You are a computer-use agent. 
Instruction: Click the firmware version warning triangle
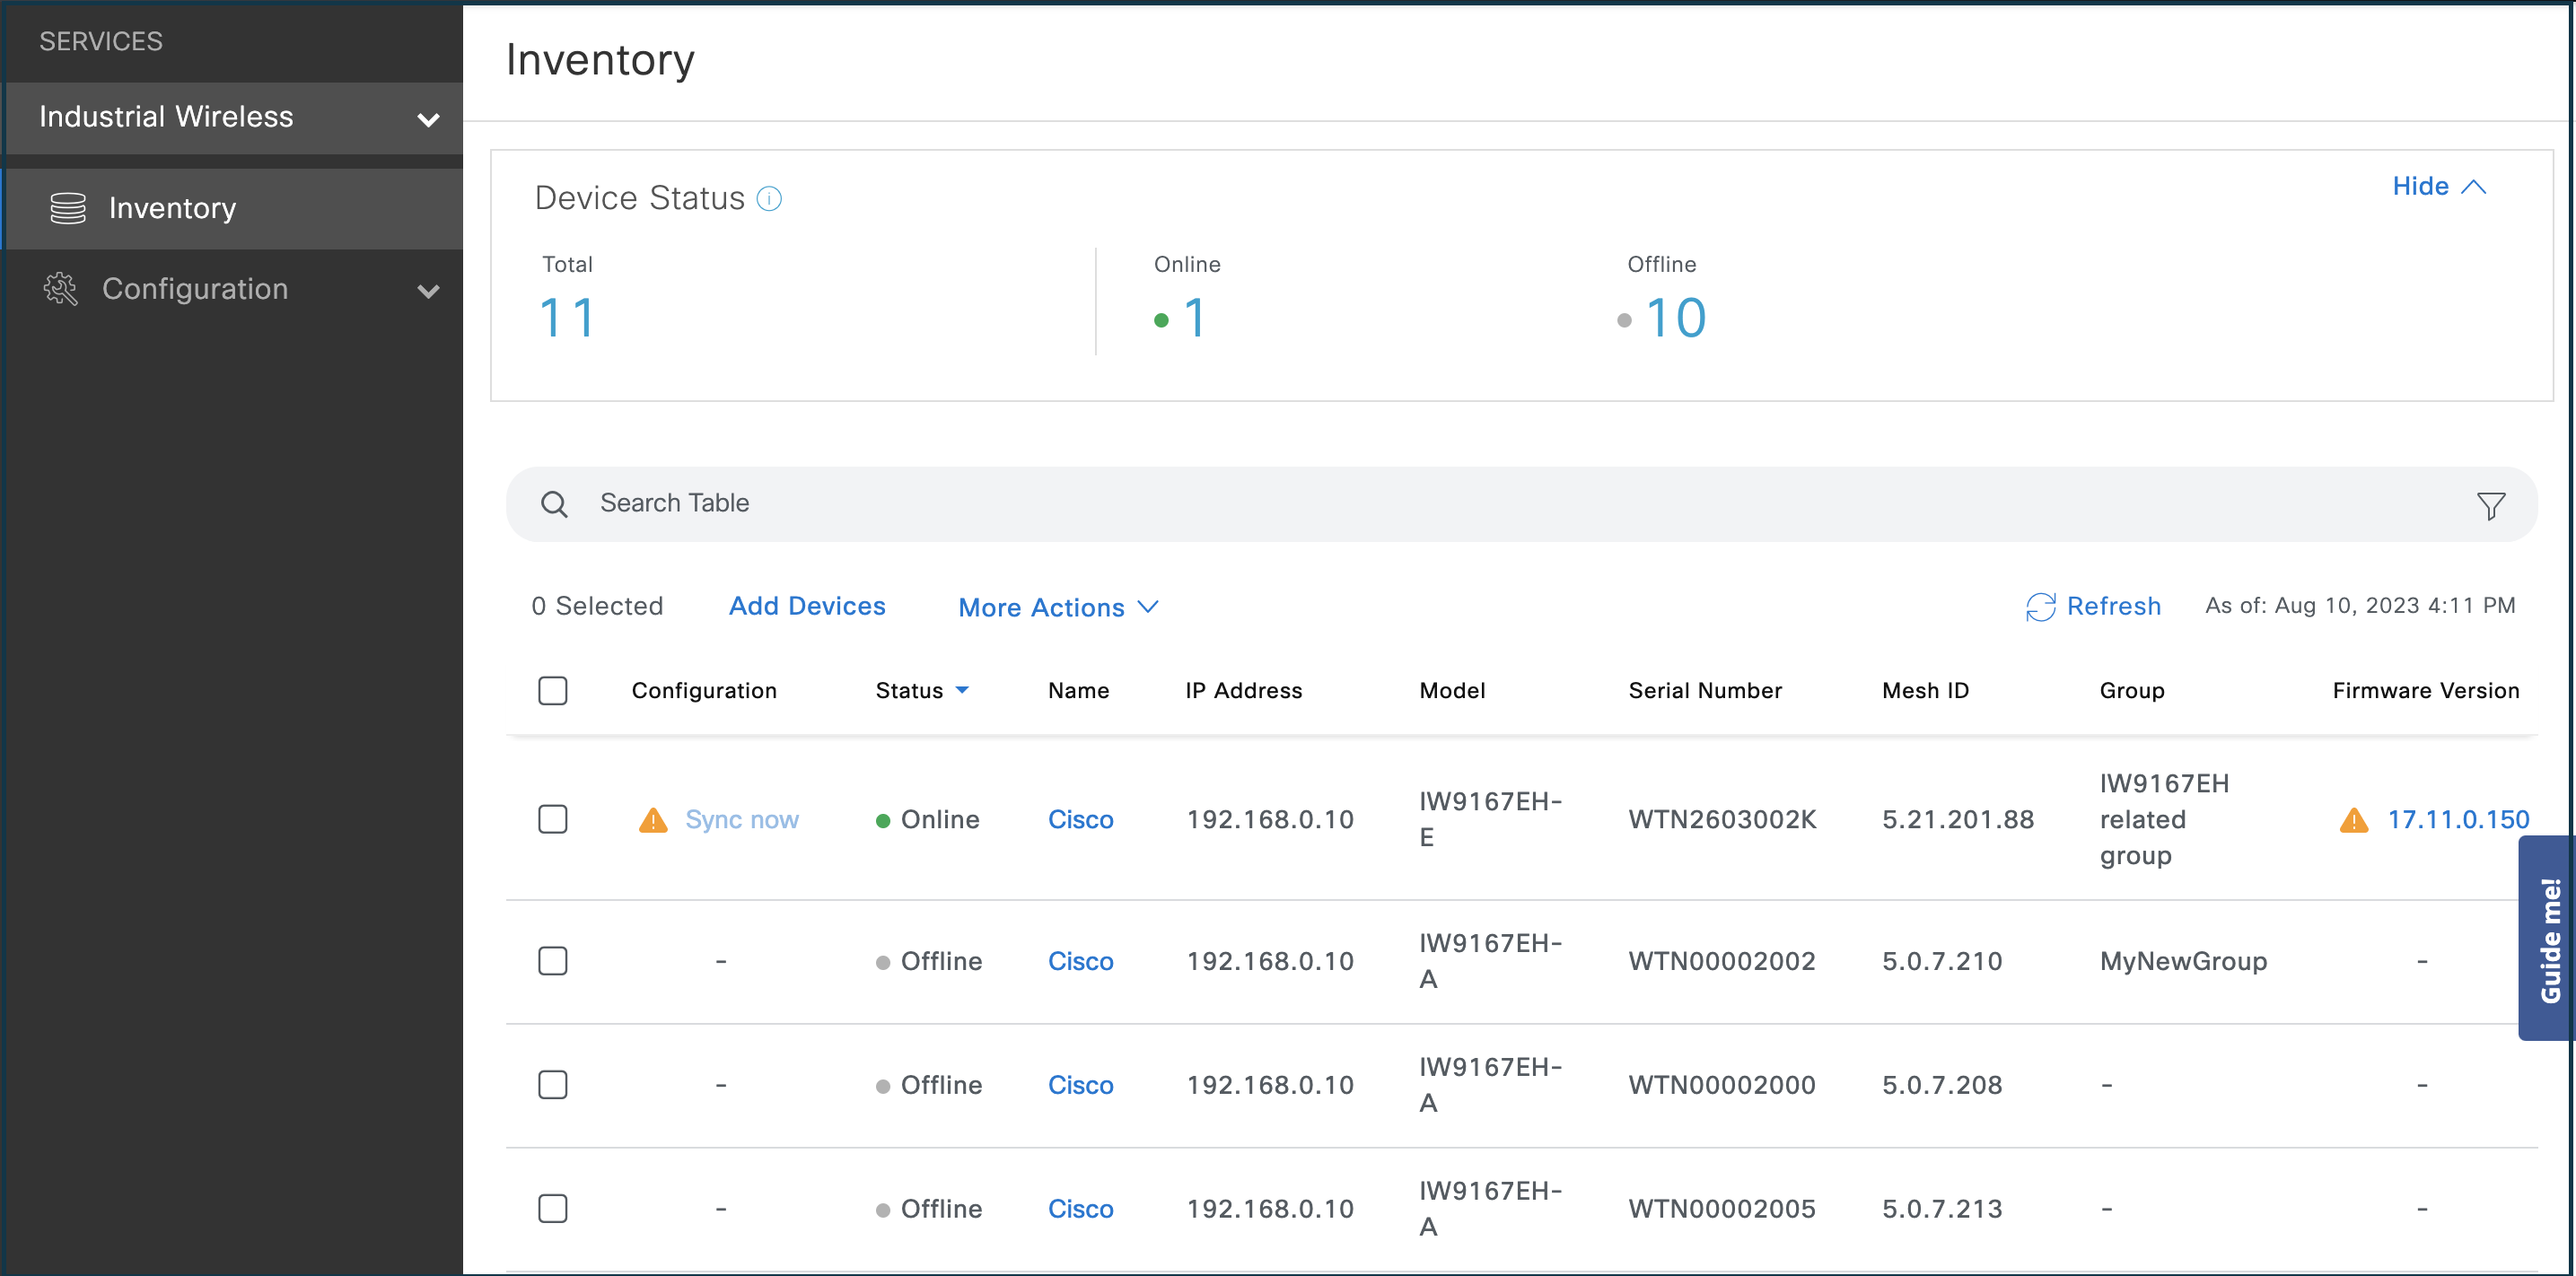[x=2354, y=820]
